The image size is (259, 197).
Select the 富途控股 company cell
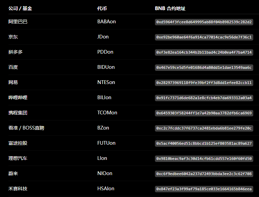[18, 143]
